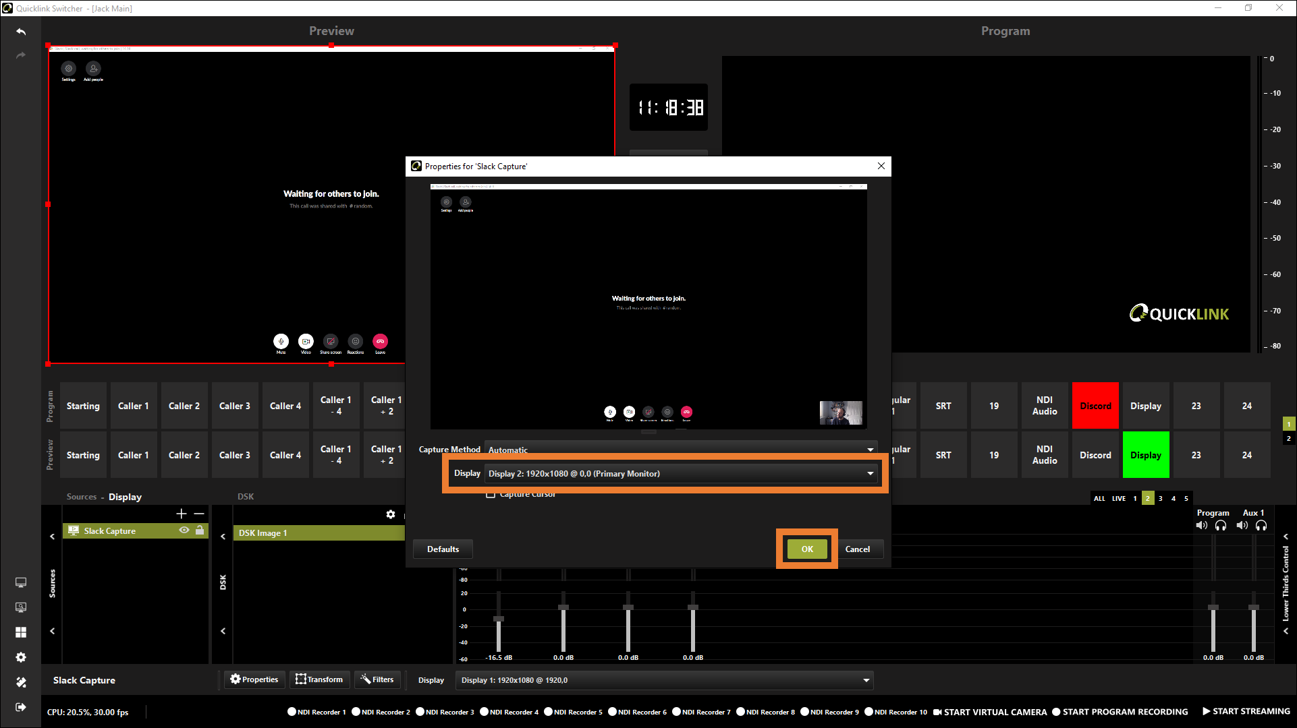Image resolution: width=1297 pixels, height=728 pixels.
Task: Click the red Discord Program scene button
Action: [1095, 406]
